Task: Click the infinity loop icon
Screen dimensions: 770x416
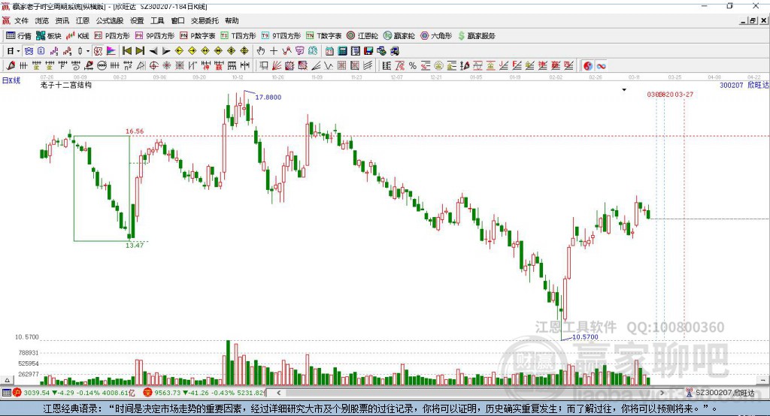Action: 601,66
